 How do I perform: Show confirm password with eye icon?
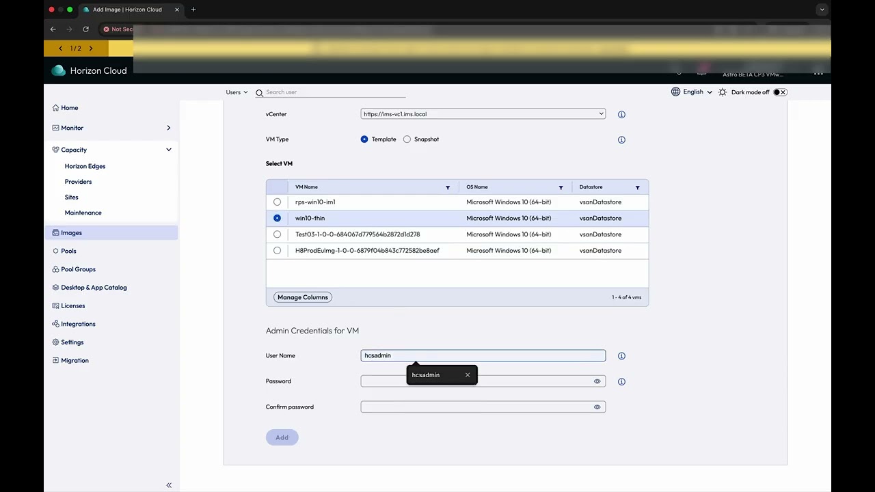(x=597, y=407)
